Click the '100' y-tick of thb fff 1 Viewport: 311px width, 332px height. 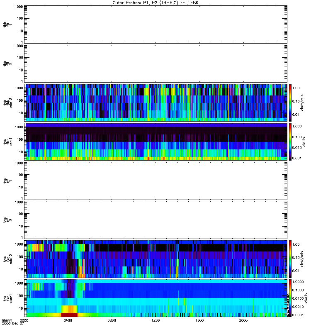[20, 18]
